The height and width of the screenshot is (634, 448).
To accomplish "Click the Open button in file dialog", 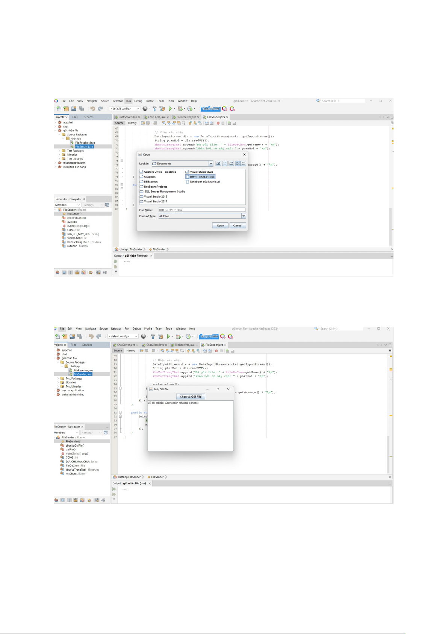I will [220, 226].
